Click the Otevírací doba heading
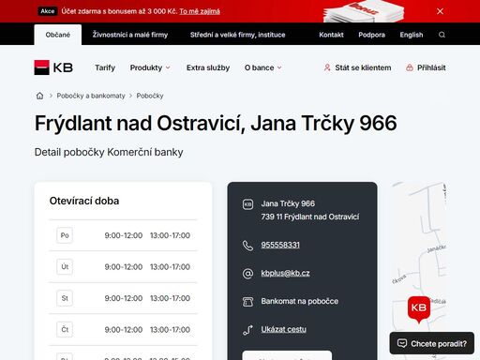The width and height of the screenshot is (480, 360). tap(84, 201)
